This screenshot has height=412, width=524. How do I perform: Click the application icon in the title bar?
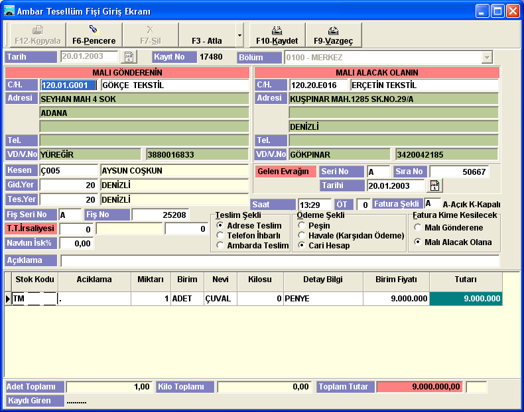(x=9, y=11)
